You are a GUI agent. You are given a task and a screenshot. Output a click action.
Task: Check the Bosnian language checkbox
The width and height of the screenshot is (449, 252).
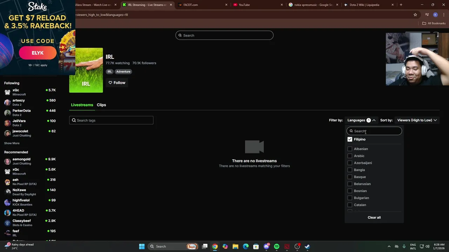click(x=350, y=191)
